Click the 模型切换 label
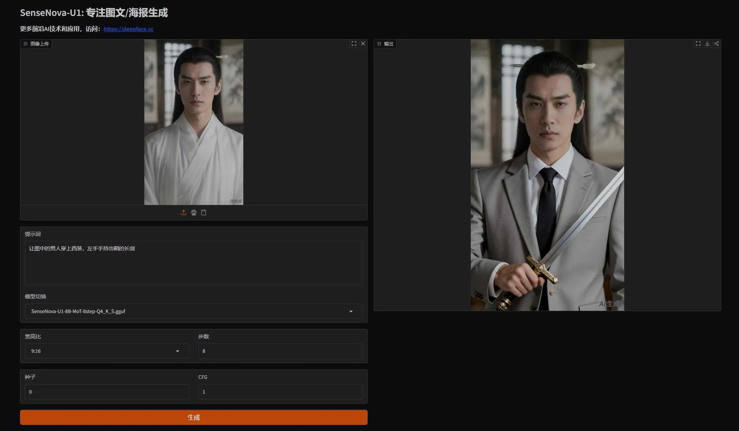 coord(36,296)
